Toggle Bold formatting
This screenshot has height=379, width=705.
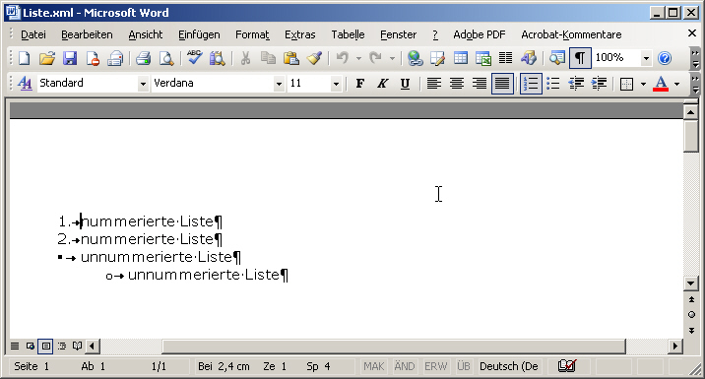point(359,83)
